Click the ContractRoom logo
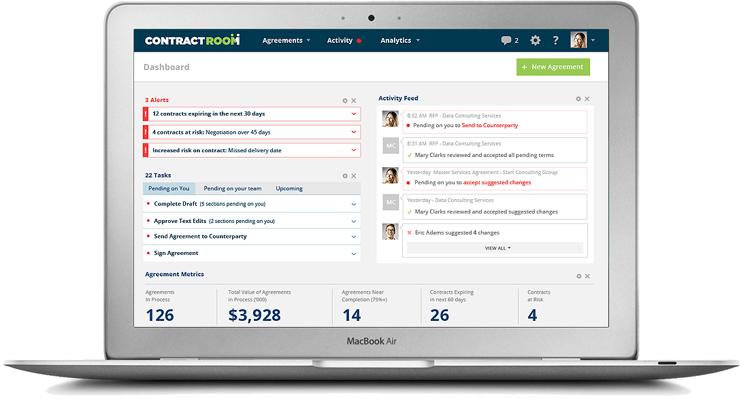Screen dimensions: 741x399 pos(193,40)
